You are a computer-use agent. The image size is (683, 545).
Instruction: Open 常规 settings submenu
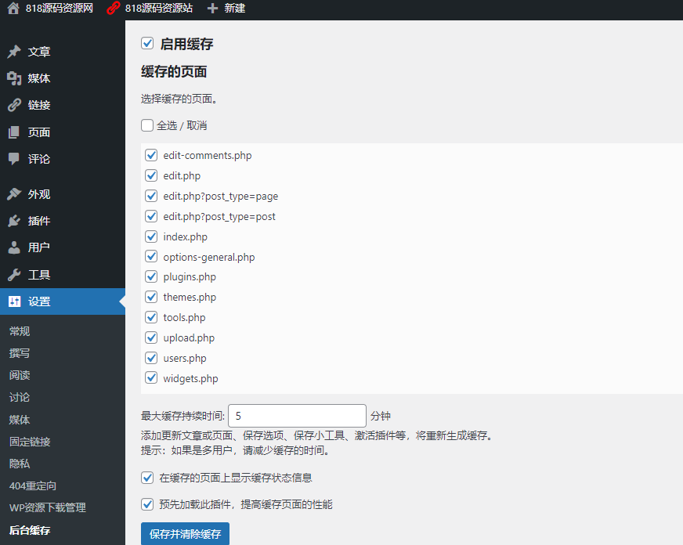click(20, 331)
